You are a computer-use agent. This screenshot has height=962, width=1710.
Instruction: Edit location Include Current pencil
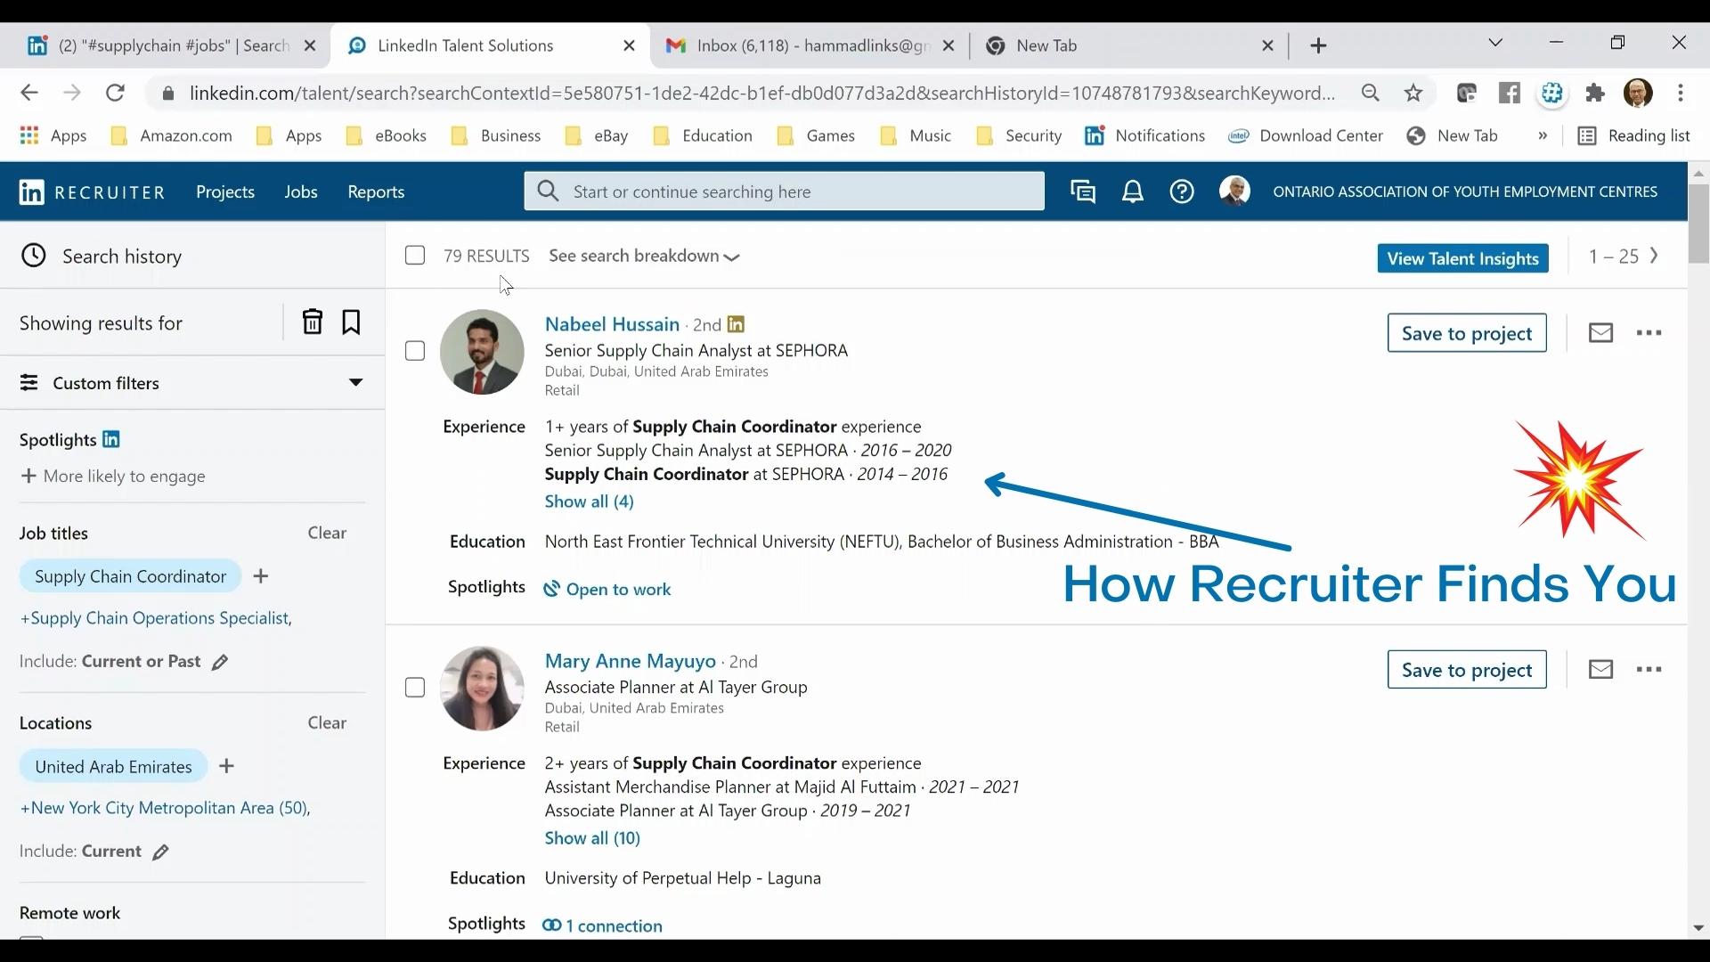click(160, 852)
